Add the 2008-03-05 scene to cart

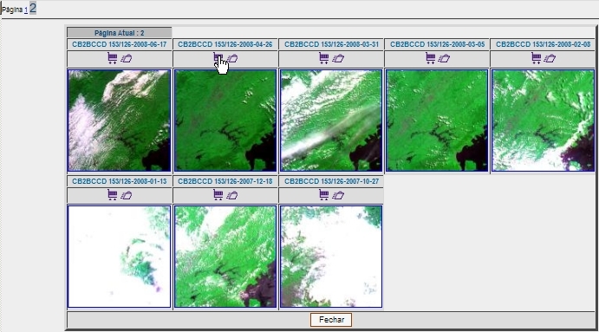[x=431, y=58]
